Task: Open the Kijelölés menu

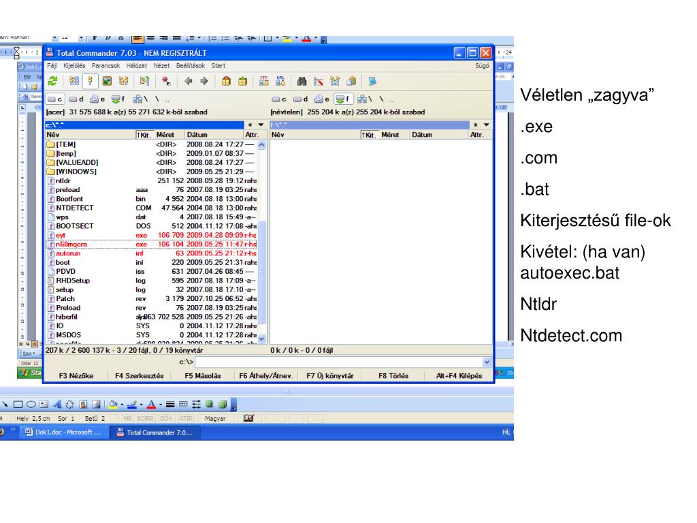Action: coord(74,65)
